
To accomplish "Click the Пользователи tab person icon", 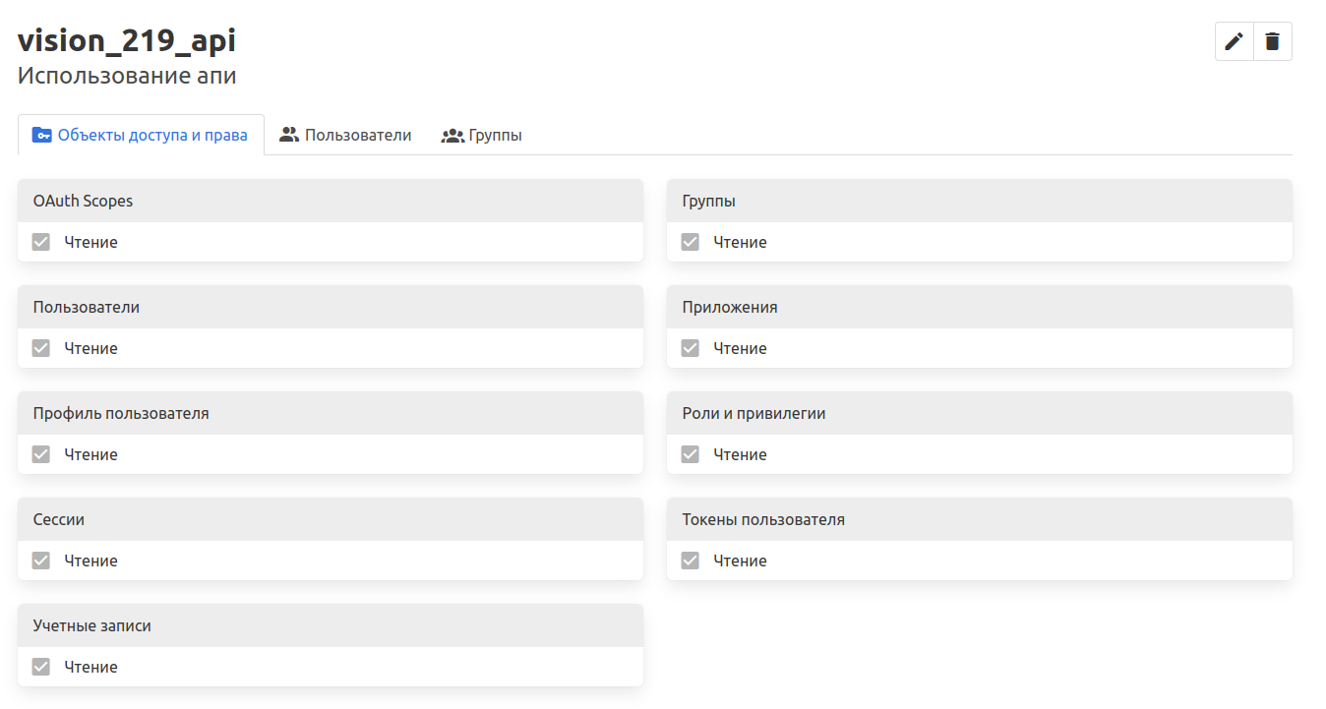I will (289, 136).
